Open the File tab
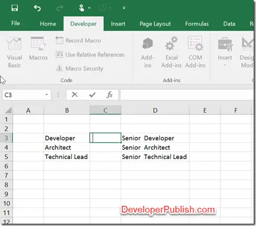Image resolution: width=256 pixels, height=226 pixels. 15,23
